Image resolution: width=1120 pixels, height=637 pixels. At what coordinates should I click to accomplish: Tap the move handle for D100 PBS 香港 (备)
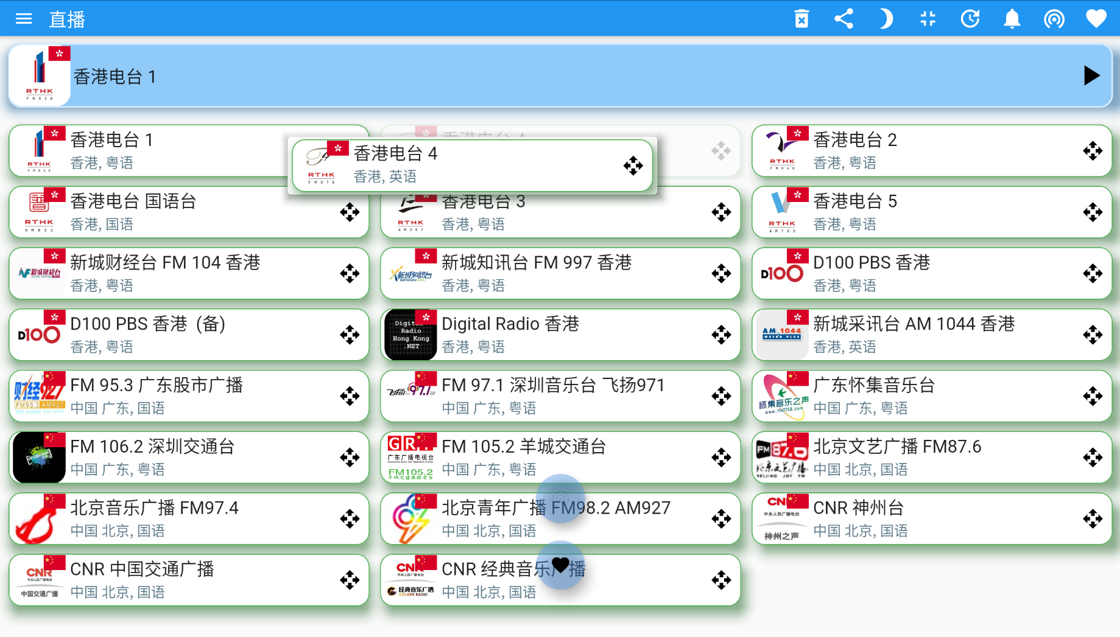(x=350, y=335)
